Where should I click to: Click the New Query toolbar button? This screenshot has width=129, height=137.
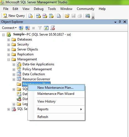pyautogui.click(x=14, y=16)
